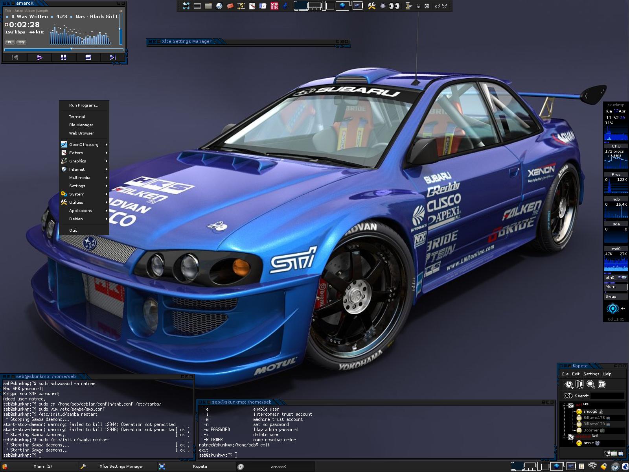Switch to Xfce Settings Manager taskbar button

(x=118, y=466)
